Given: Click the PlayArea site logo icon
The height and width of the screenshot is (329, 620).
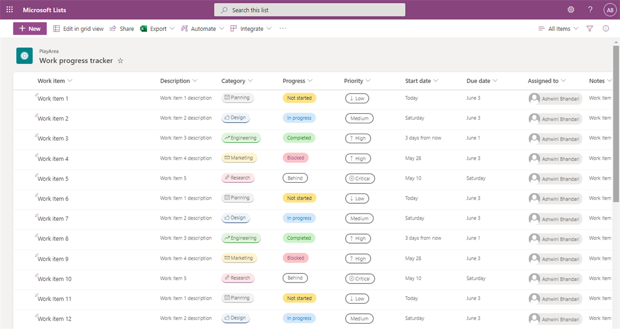Looking at the screenshot, I should coord(24,56).
